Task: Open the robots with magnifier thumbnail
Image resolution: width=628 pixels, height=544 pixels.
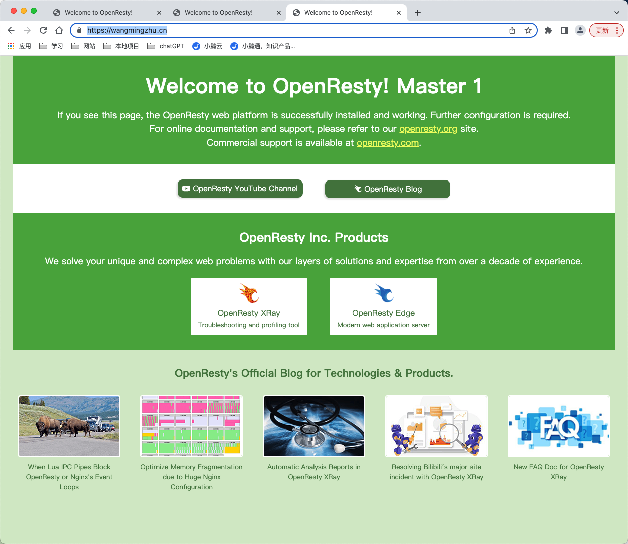Action: pos(436,426)
